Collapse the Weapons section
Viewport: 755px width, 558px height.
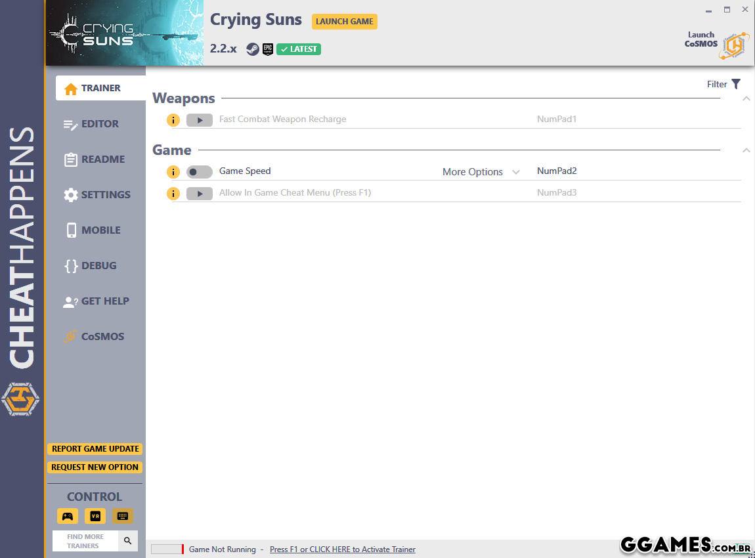coord(746,98)
